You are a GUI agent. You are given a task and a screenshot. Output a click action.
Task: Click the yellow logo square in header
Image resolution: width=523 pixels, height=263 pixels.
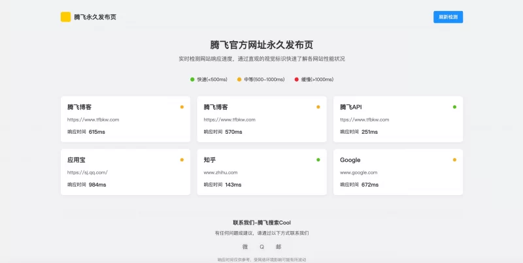(x=66, y=17)
